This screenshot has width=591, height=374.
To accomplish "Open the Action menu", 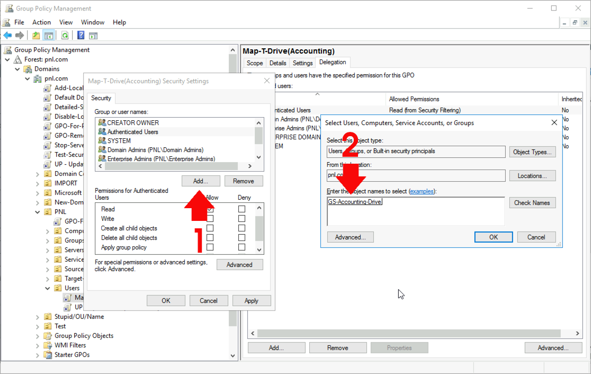I will 41,22.
